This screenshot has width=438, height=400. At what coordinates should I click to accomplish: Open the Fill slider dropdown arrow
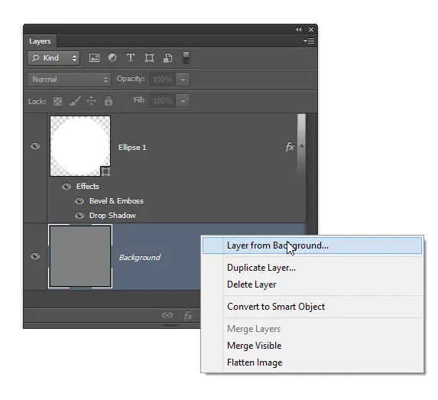(x=183, y=101)
